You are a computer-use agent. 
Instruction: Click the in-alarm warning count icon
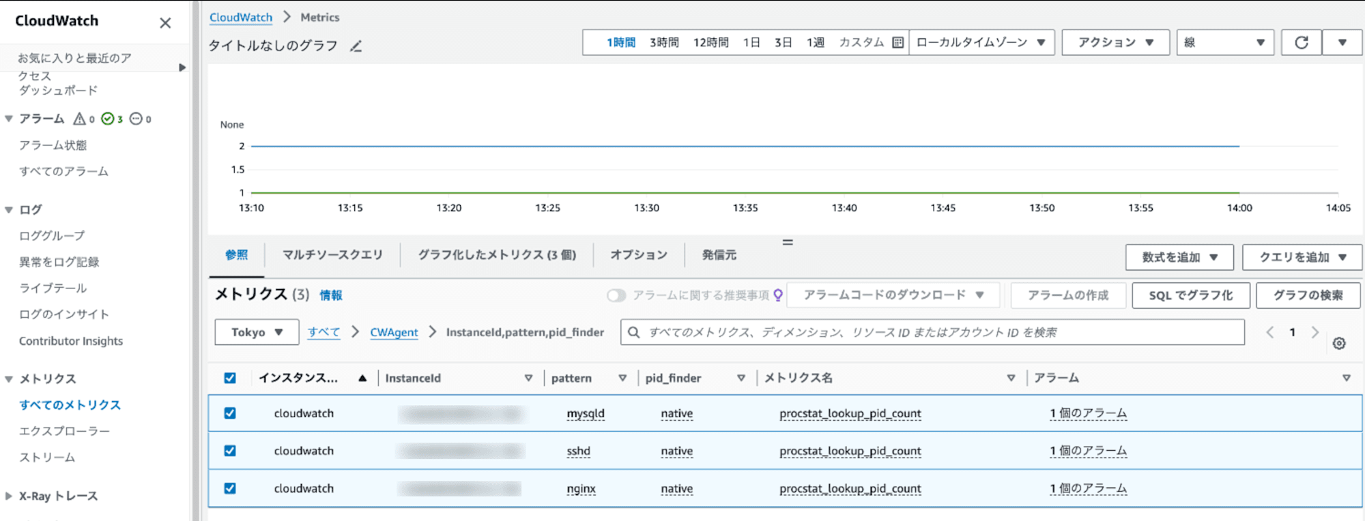[80, 119]
